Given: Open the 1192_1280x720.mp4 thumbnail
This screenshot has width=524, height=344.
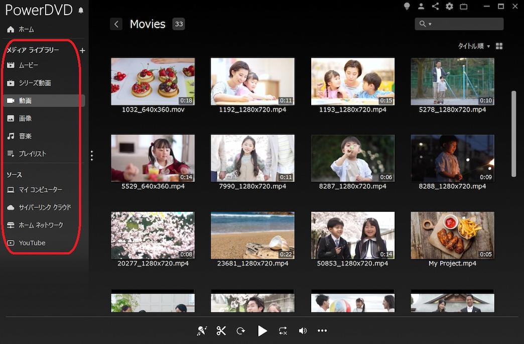Looking at the screenshot, I should point(252,81).
